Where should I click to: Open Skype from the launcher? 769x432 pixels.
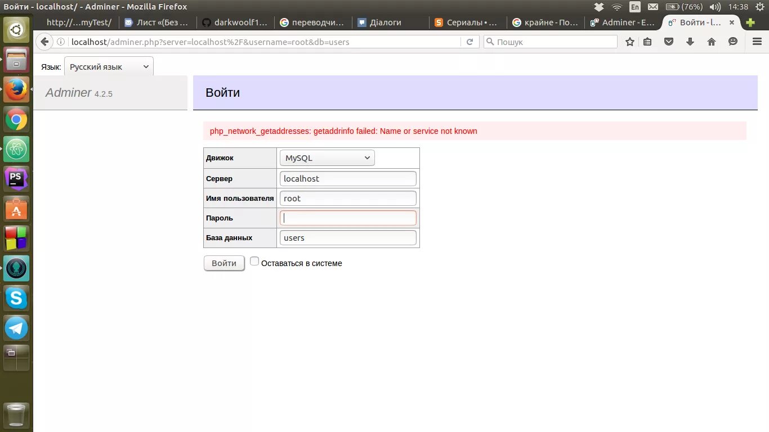click(x=16, y=298)
